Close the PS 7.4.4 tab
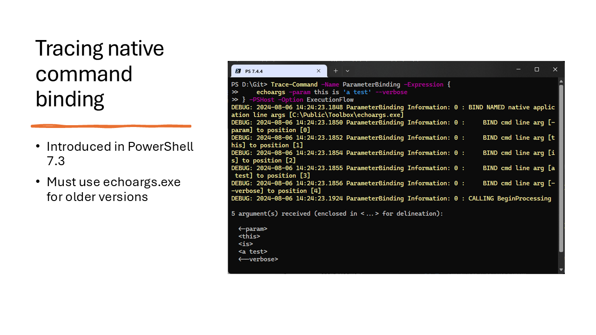Viewport: 596px width, 335px height. tap(318, 71)
